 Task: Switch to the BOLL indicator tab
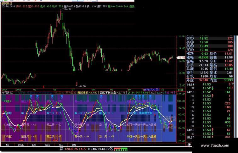point(21,145)
